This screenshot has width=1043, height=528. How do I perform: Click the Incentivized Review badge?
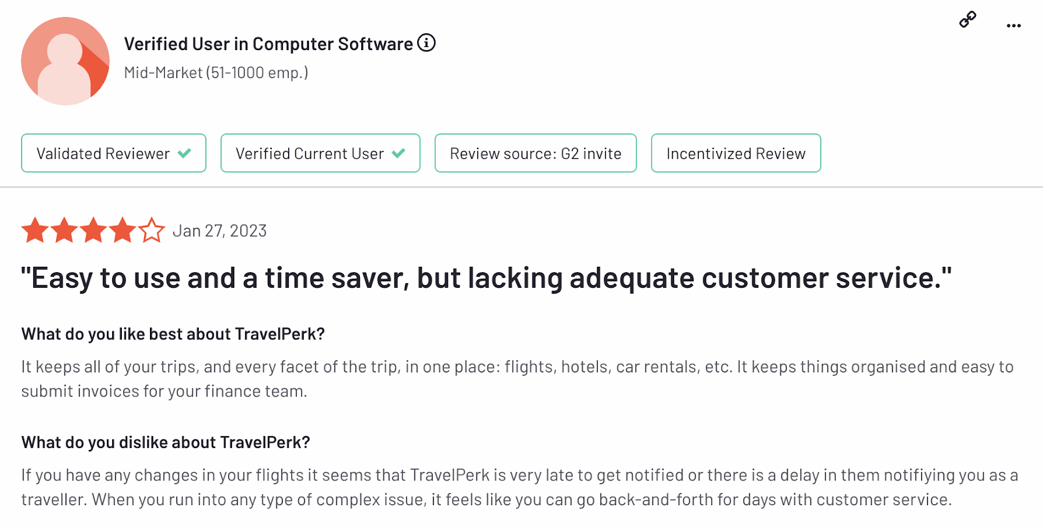(x=735, y=154)
